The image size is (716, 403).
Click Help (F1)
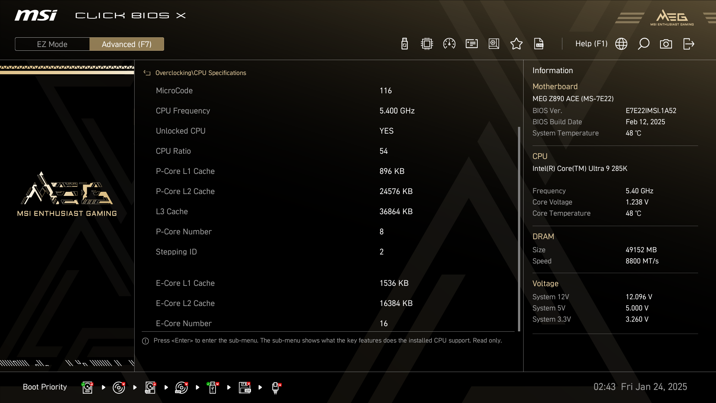591,44
